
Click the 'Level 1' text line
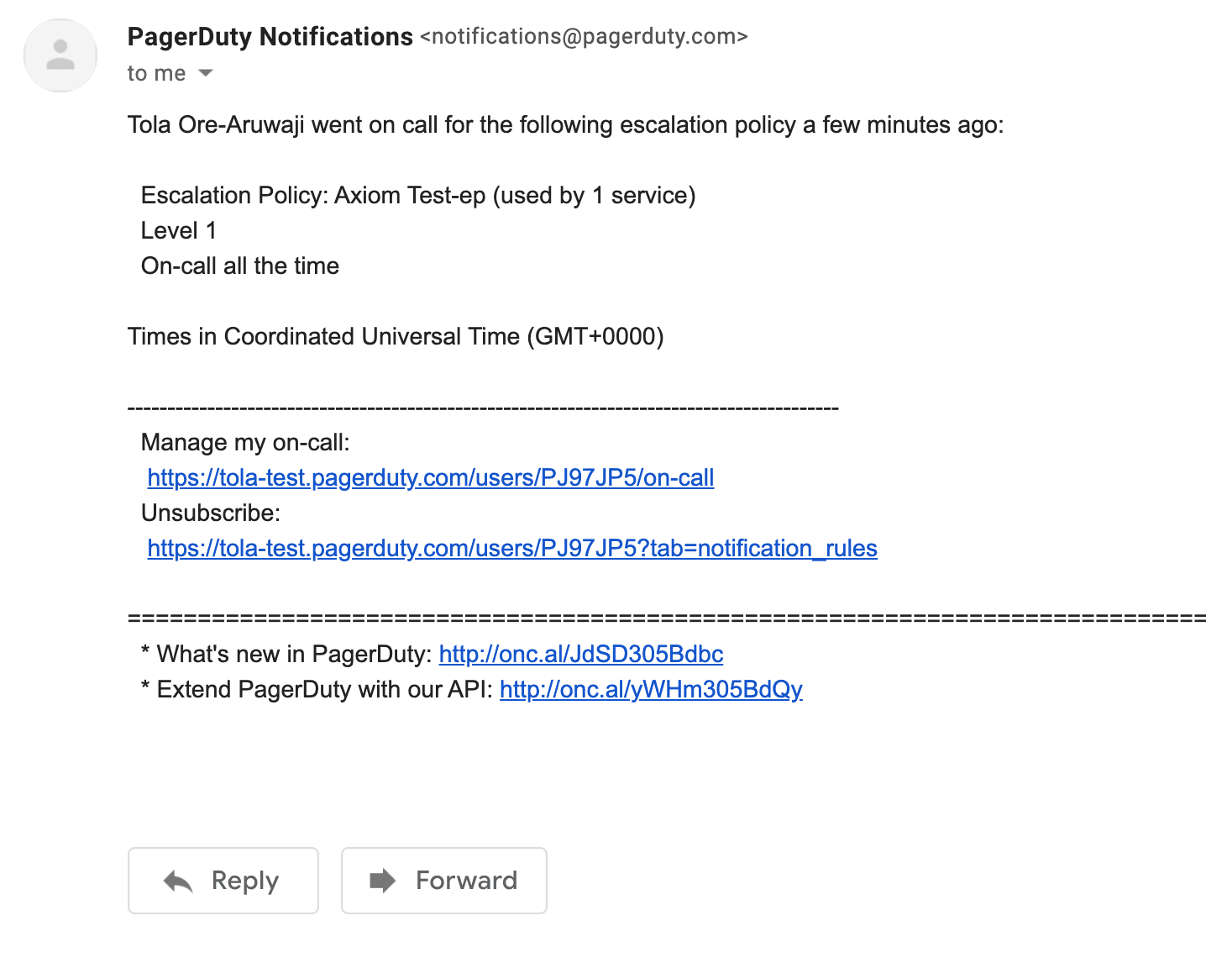tap(179, 231)
